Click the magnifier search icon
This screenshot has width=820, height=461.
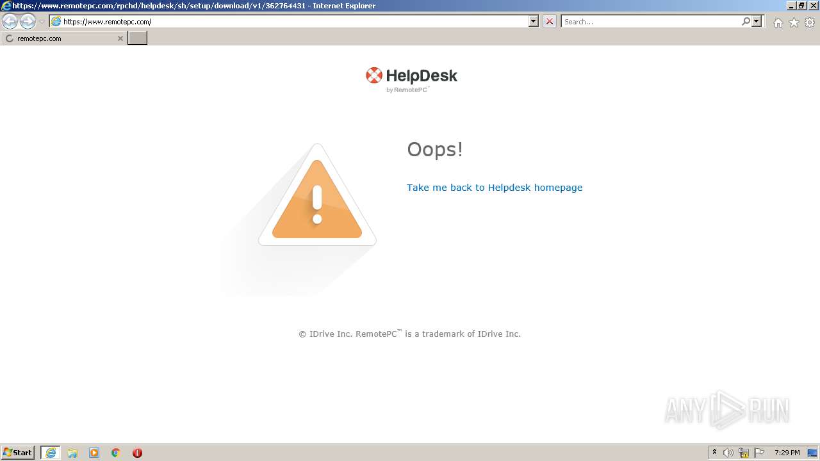[x=746, y=21]
